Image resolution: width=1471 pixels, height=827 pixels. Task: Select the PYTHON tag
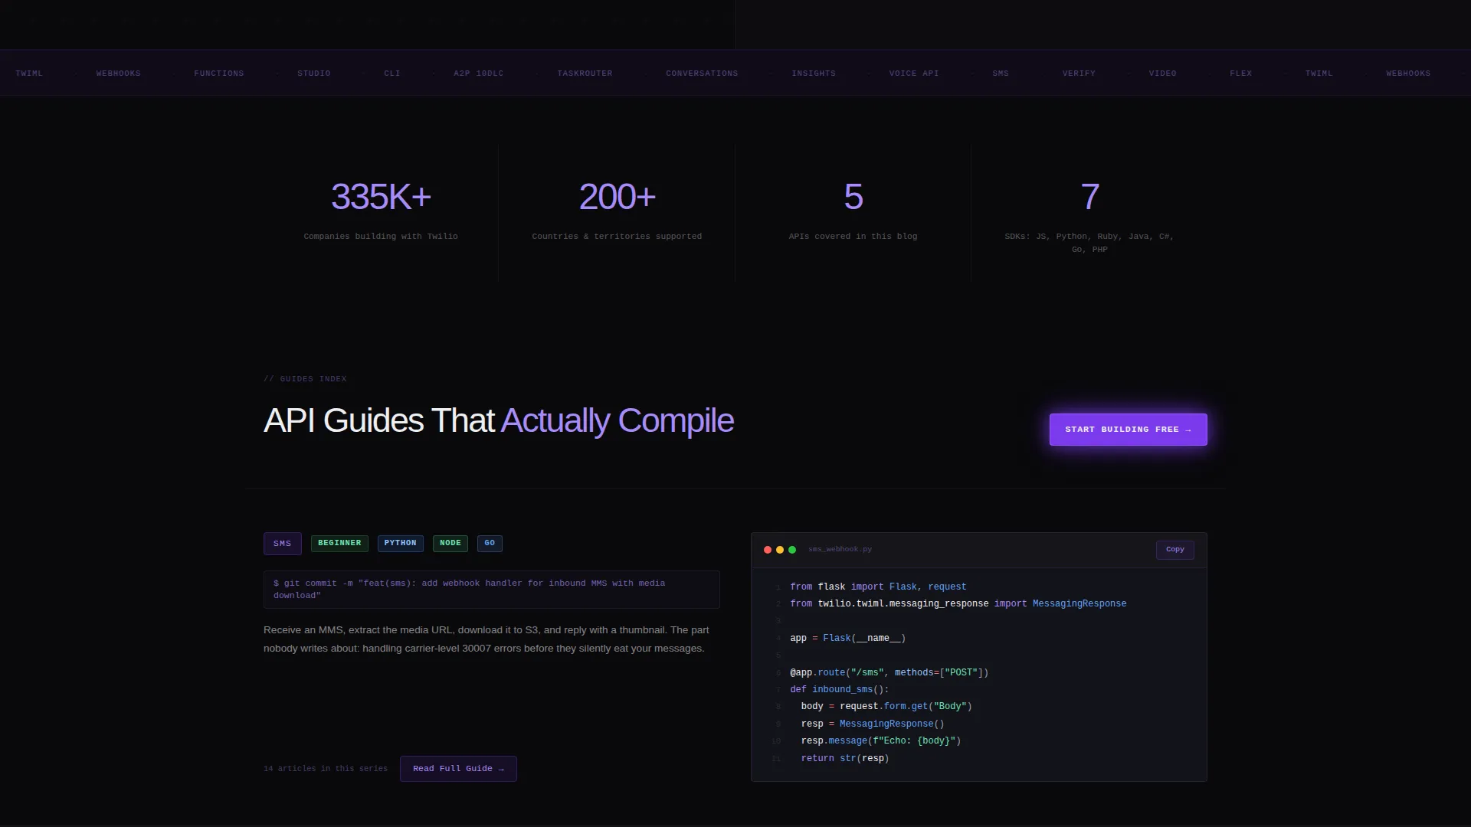pyautogui.click(x=400, y=543)
